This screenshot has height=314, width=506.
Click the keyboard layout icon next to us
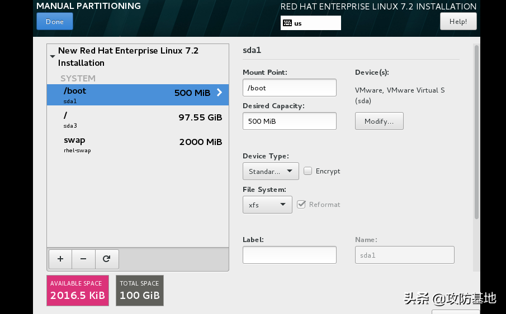tap(287, 23)
